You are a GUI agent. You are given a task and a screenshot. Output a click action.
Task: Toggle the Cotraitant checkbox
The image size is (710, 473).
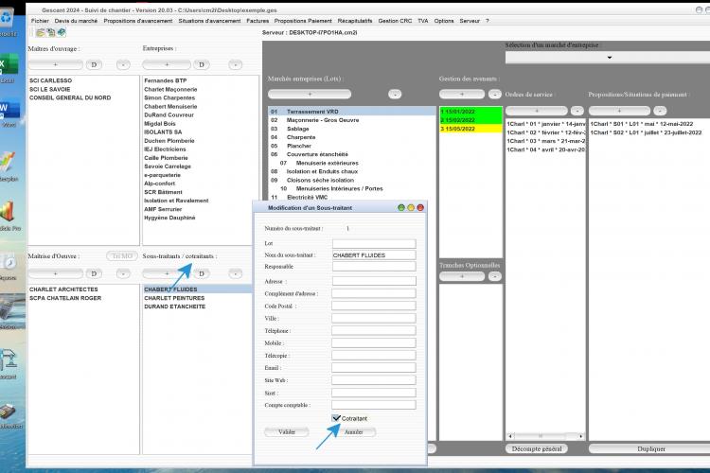click(336, 418)
